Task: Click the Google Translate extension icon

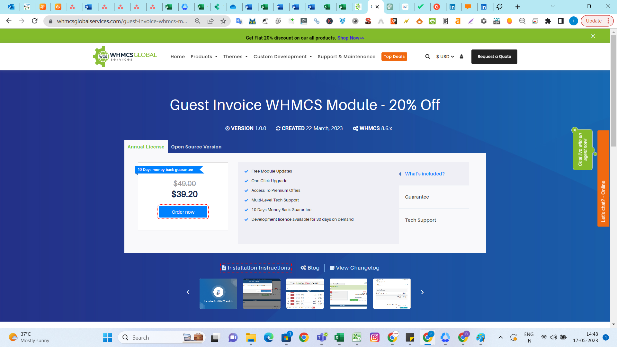Action: click(x=239, y=21)
